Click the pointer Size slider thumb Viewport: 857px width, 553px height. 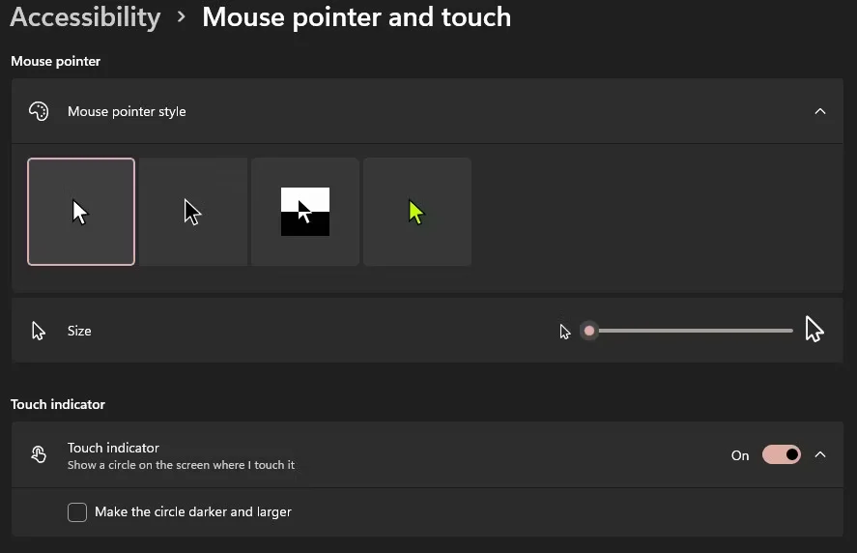pyautogui.click(x=589, y=331)
